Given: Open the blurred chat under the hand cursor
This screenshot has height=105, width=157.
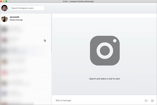Looking at the screenshot, I should pos(26,40).
